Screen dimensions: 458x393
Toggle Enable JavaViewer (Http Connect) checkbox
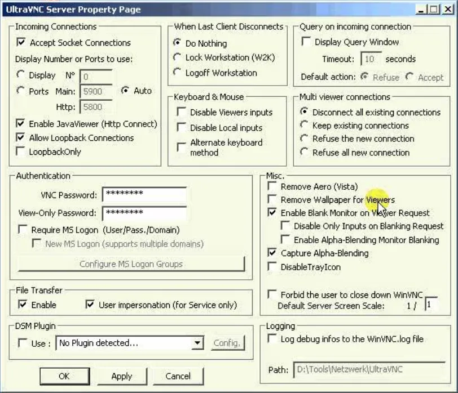pyautogui.click(x=20, y=123)
